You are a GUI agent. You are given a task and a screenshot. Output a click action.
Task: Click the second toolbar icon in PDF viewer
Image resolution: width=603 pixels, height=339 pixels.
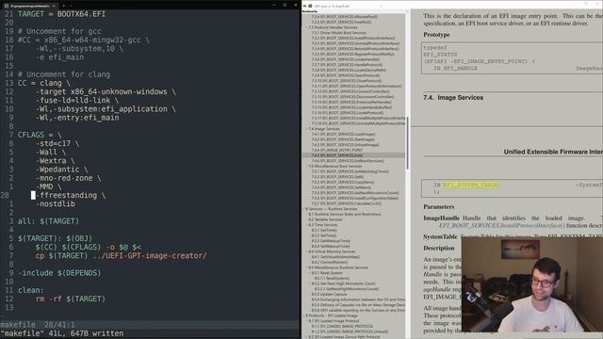[310, 7]
